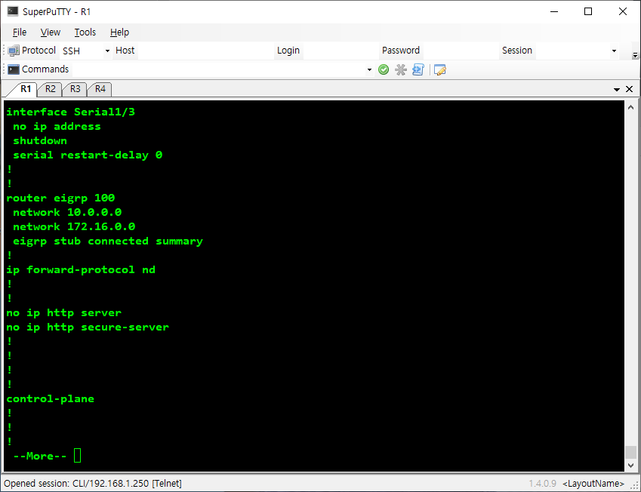The width and height of the screenshot is (641, 492).
Task: Select the R1 session tab
Action: 26,89
